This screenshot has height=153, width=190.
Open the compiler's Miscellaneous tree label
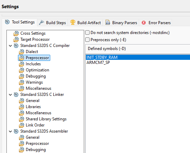coord(39,88)
